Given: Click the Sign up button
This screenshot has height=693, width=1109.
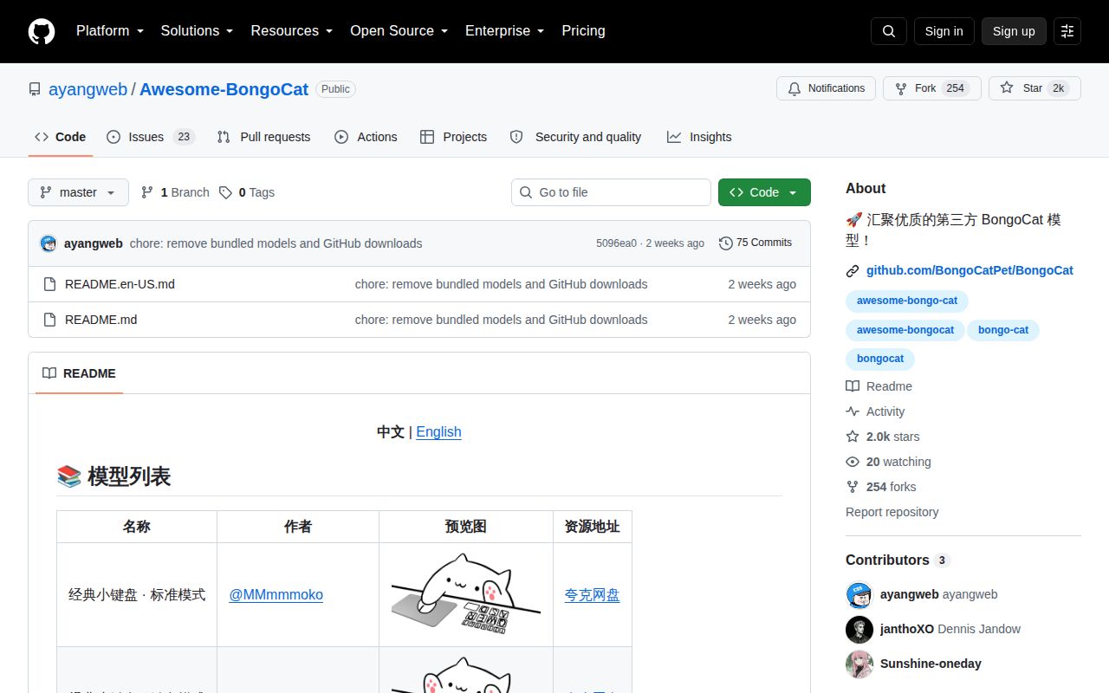Looking at the screenshot, I should (x=1014, y=31).
